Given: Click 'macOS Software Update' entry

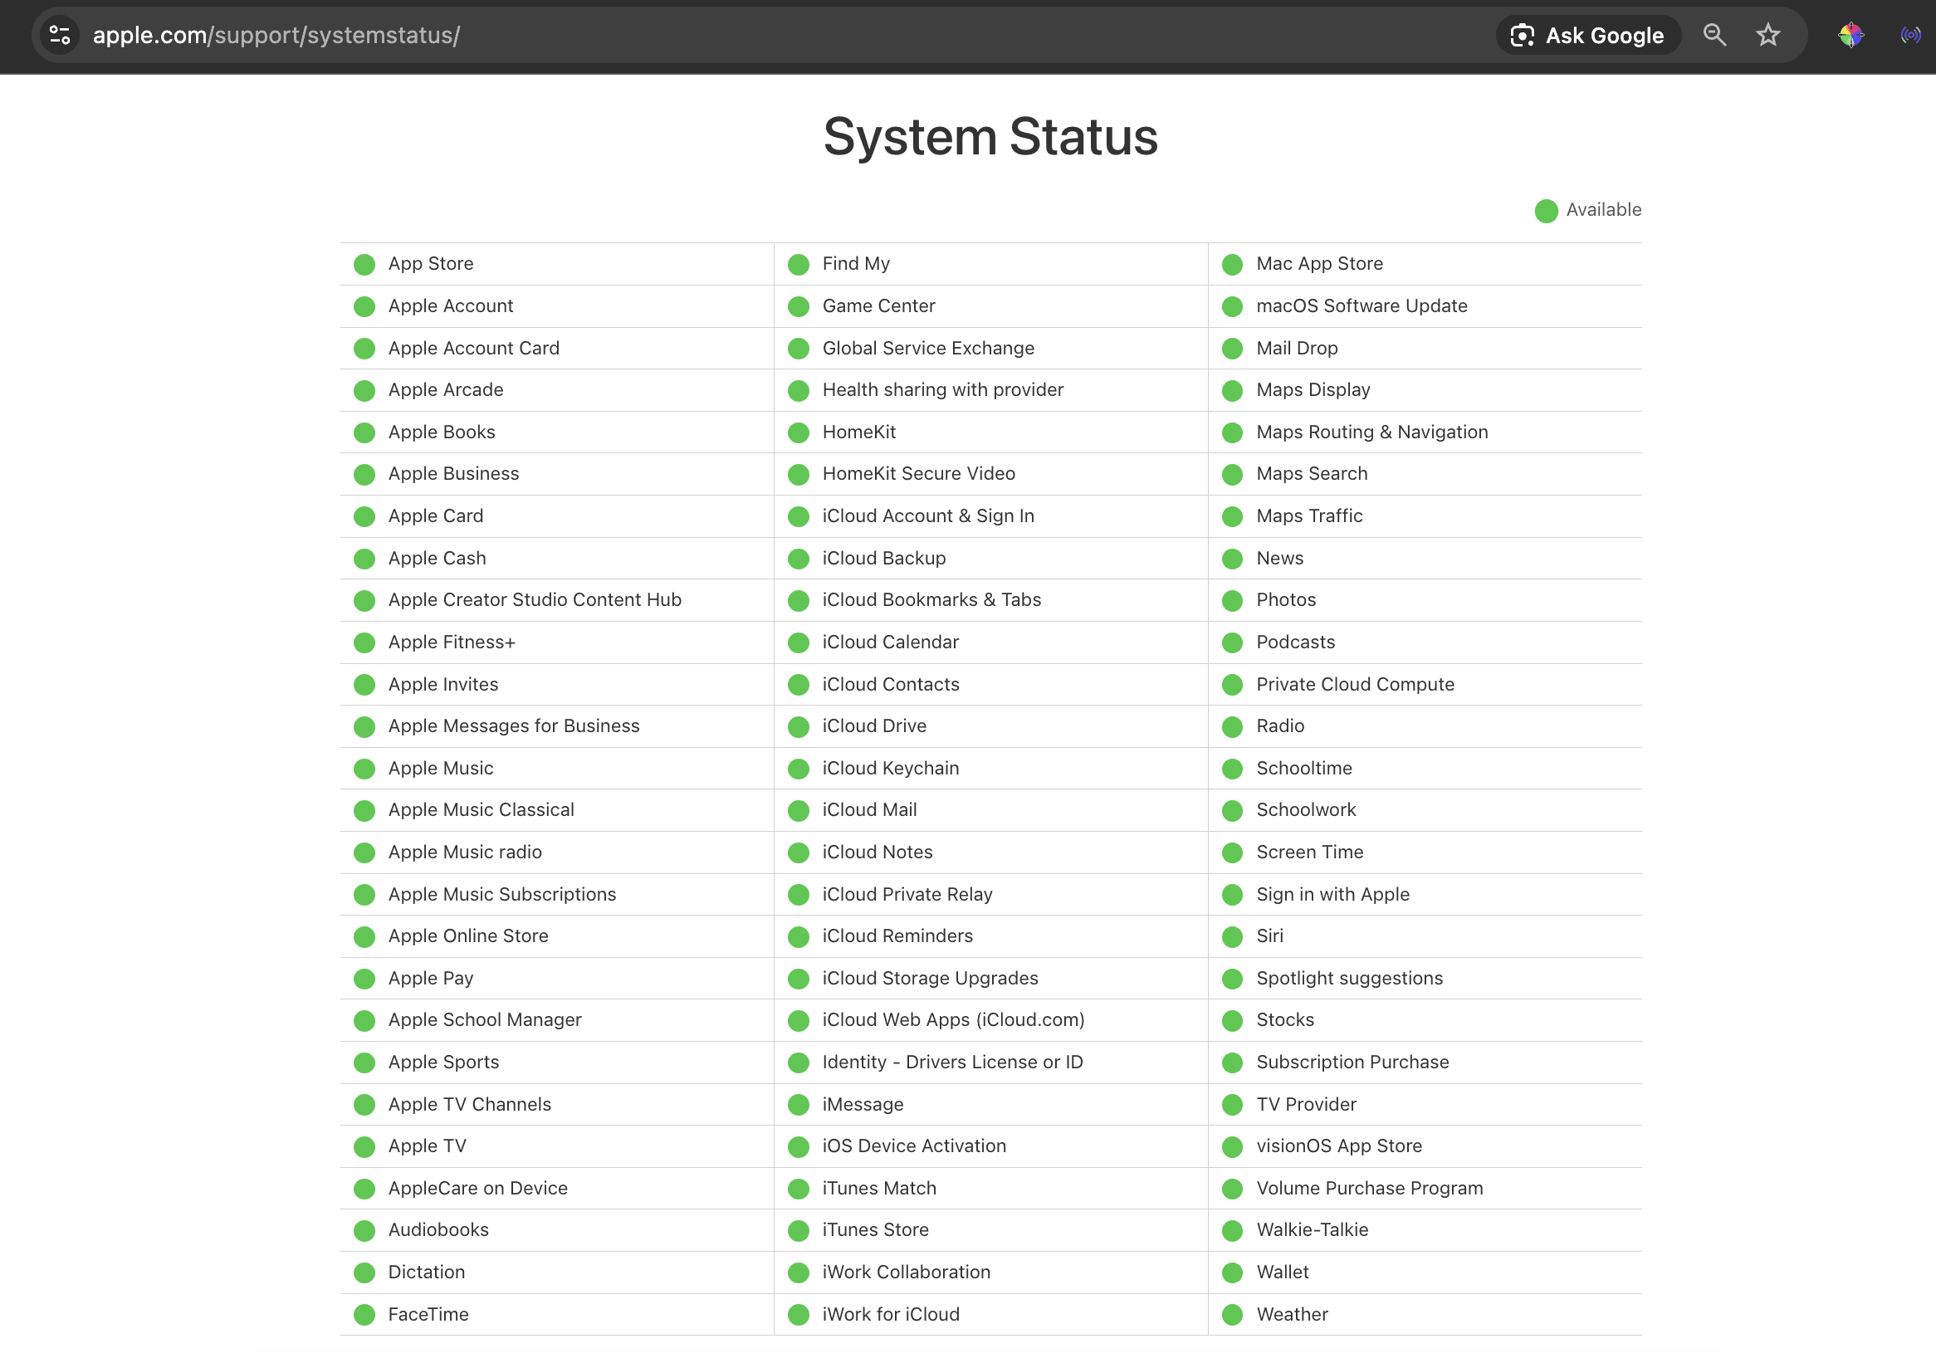Looking at the screenshot, I should [x=1362, y=306].
